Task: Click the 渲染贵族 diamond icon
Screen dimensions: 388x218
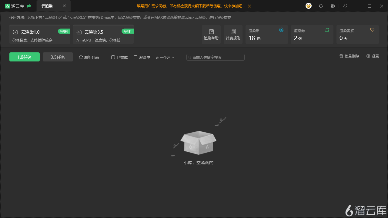Action: pos(372,30)
